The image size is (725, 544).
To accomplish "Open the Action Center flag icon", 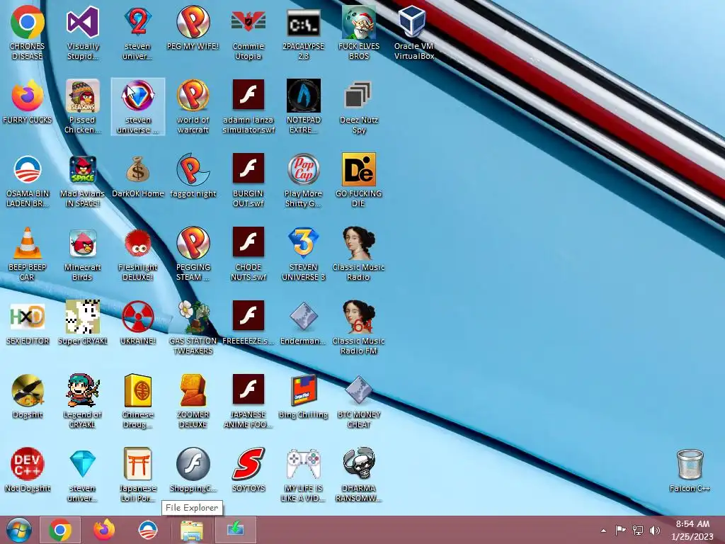I will [x=620, y=530].
